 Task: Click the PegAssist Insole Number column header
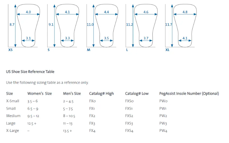pyautogui.click(x=189, y=93)
